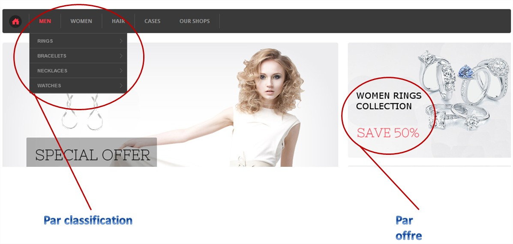Open the WOMEN menu
513x244 pixels.
pos(81,21)
